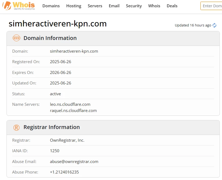Open the Hosting menu
Image resolution: width=222 pixels, height=180 pixels.
tap(74, 6)
